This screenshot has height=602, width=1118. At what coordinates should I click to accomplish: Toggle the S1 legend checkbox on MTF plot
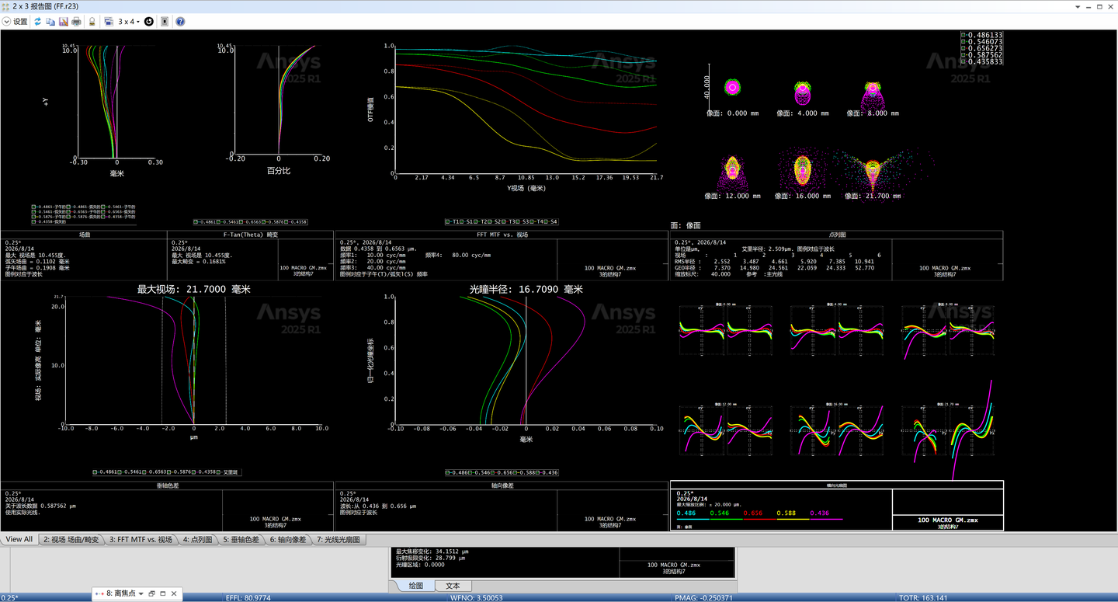(x=462, y=221)
